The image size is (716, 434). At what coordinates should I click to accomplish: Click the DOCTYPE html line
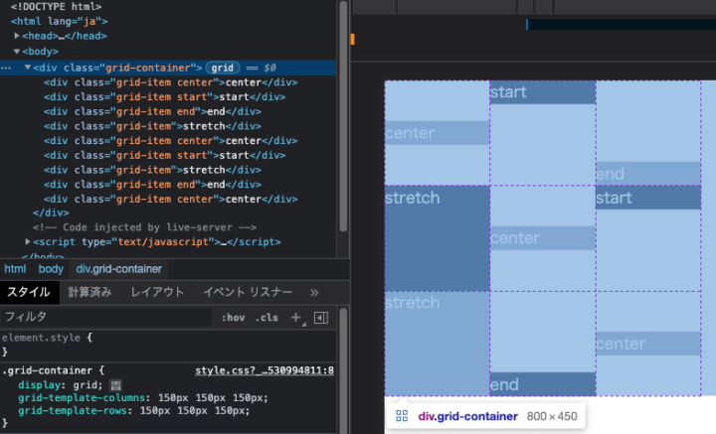(56, 6)
